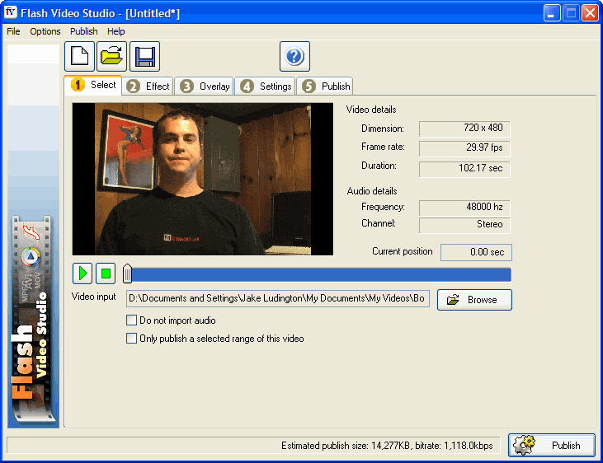The height and width of the screenshot is (463, 603).
Task: Click the Frequency value 48000 hz
Action: pos(464,208)
